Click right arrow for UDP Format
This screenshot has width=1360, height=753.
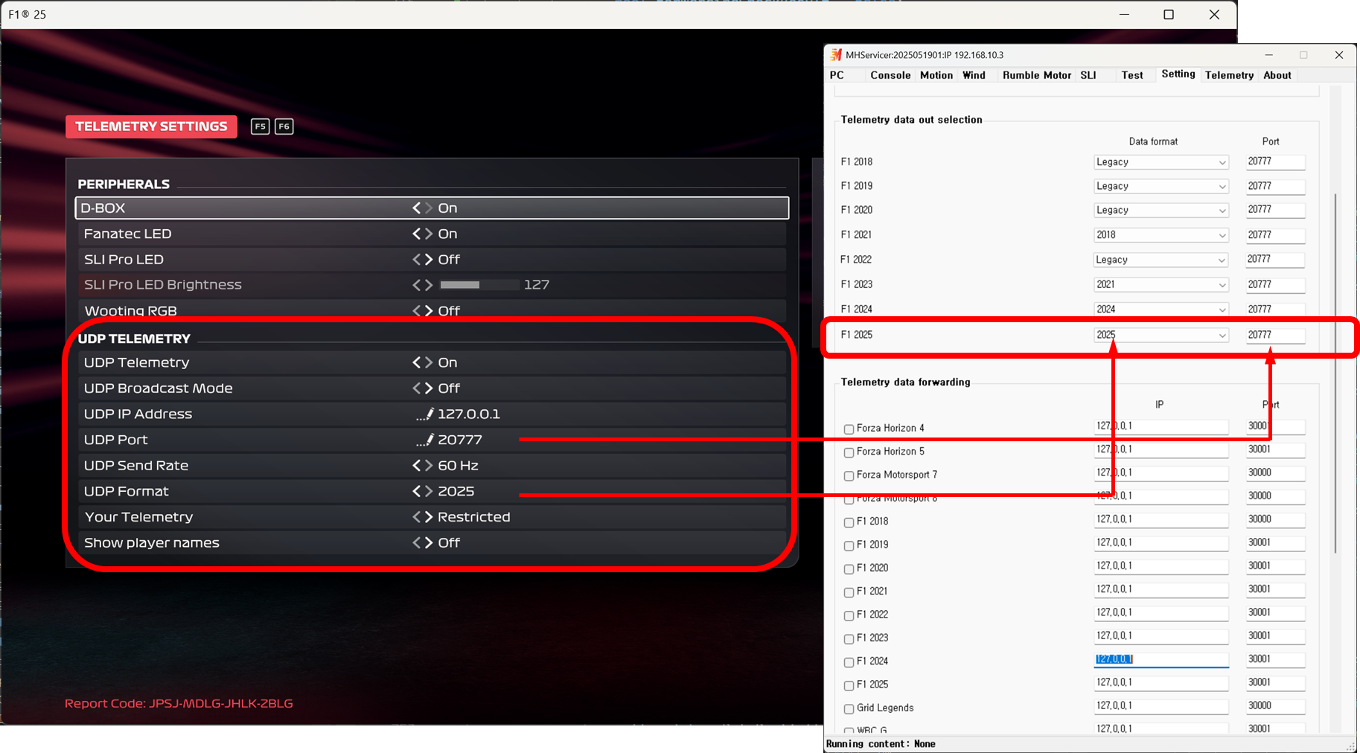tap(429, 491)
